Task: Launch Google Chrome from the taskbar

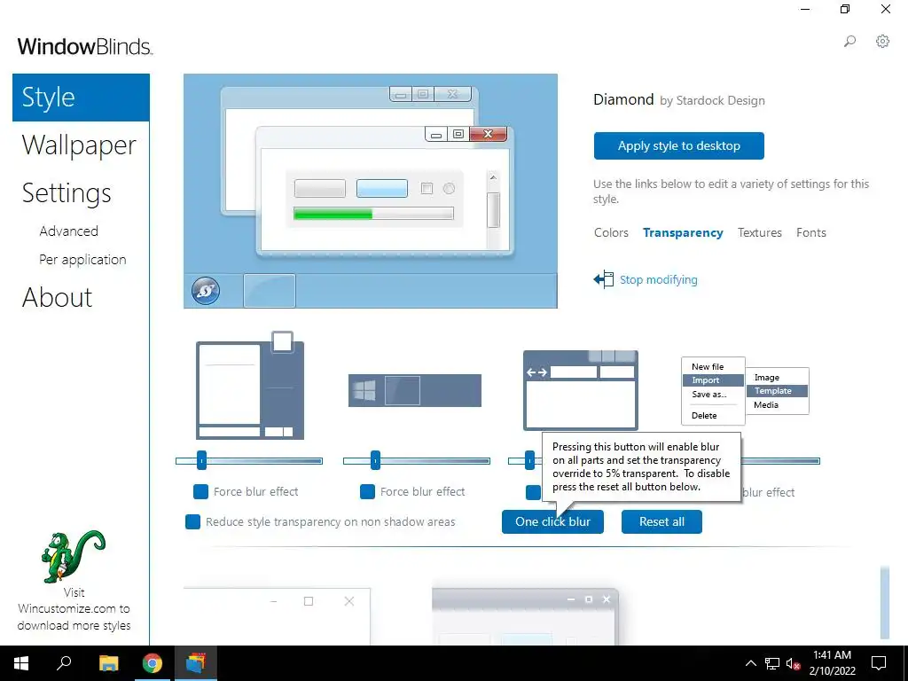Action: point(152,663)
